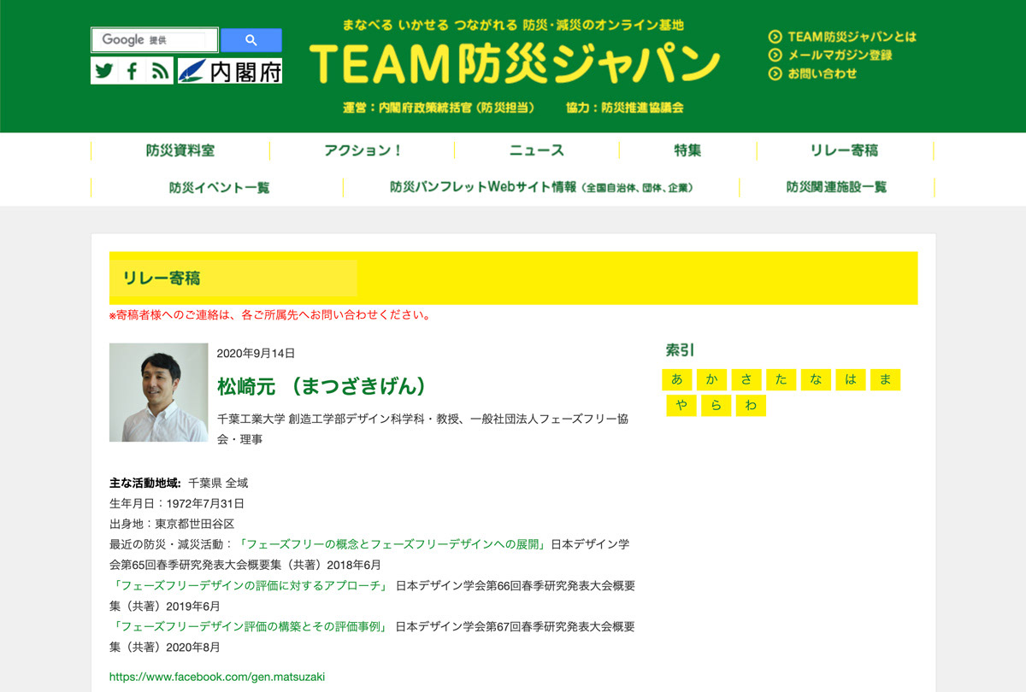Select index button た
Screen dimensions: 1026x692
tap(781, 380)
